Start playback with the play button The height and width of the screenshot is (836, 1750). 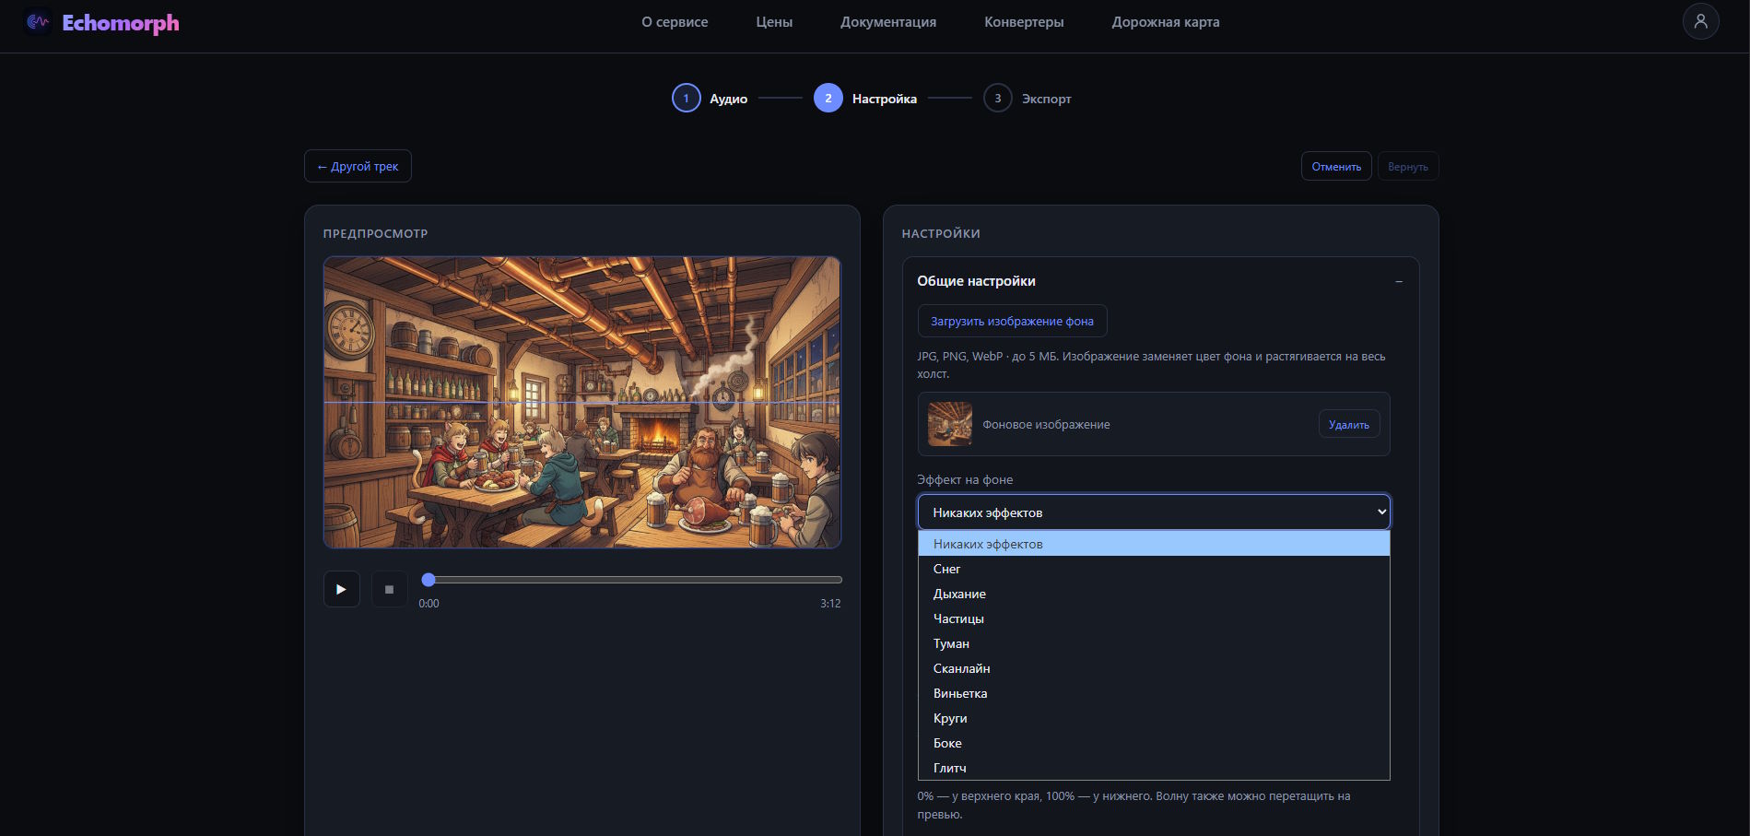(341, 589)
